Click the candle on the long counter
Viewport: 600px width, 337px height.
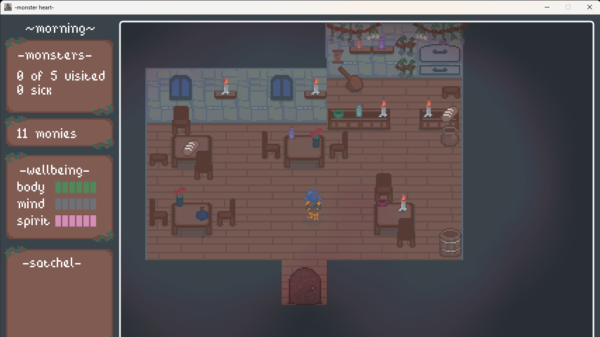tap(383, 109)
